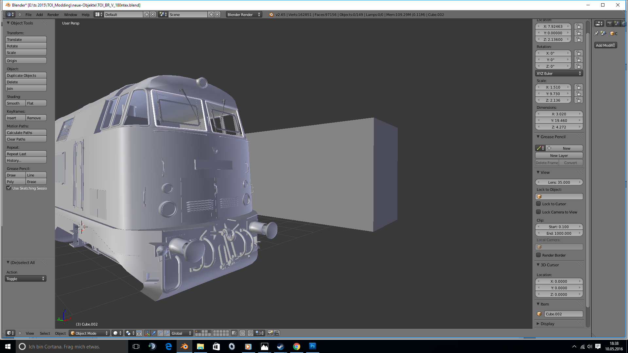Click the OpenGL render image camera icon

pyautogui.click(x=270, y=333)
